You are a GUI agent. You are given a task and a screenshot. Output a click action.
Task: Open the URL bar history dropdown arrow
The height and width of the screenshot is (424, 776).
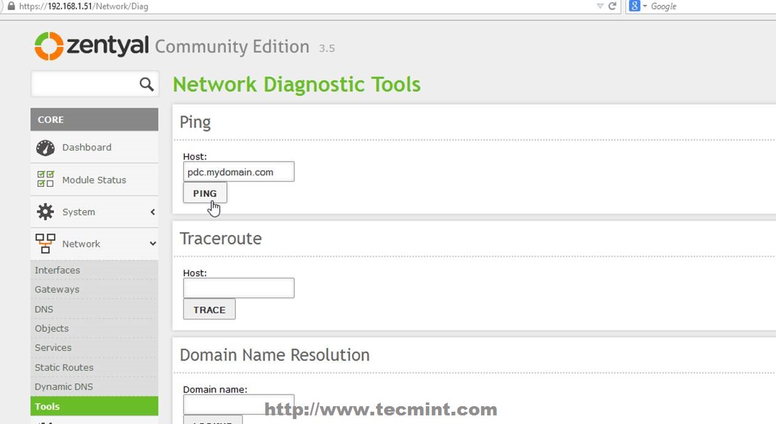pyautogui.click(x=600, y=6)
